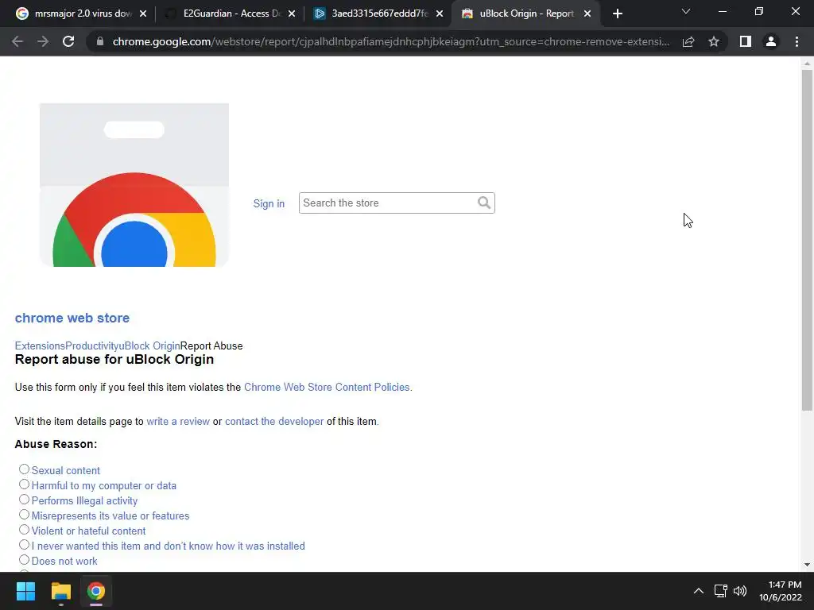Open uBlock Origin breadcrumb link
The height and width of the screenshot is (610, 814).
pyautogui.click(x=149, y=346)
